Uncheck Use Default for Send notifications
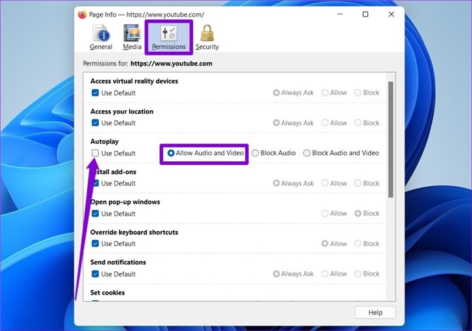472x331 pixels. [95, 274]
